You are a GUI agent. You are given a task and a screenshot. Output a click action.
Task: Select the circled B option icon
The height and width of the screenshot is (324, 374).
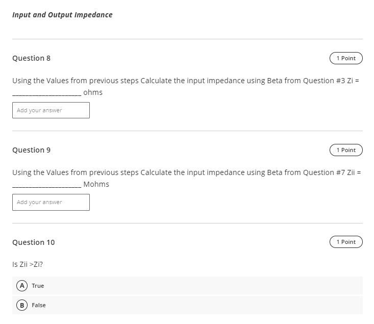(x=22, y=305)
